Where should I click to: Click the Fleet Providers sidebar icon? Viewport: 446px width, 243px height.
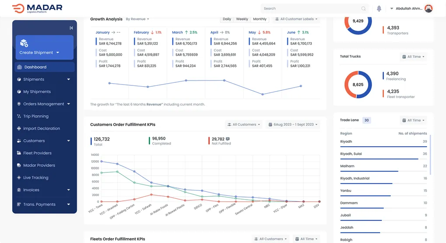pos(19,153)
